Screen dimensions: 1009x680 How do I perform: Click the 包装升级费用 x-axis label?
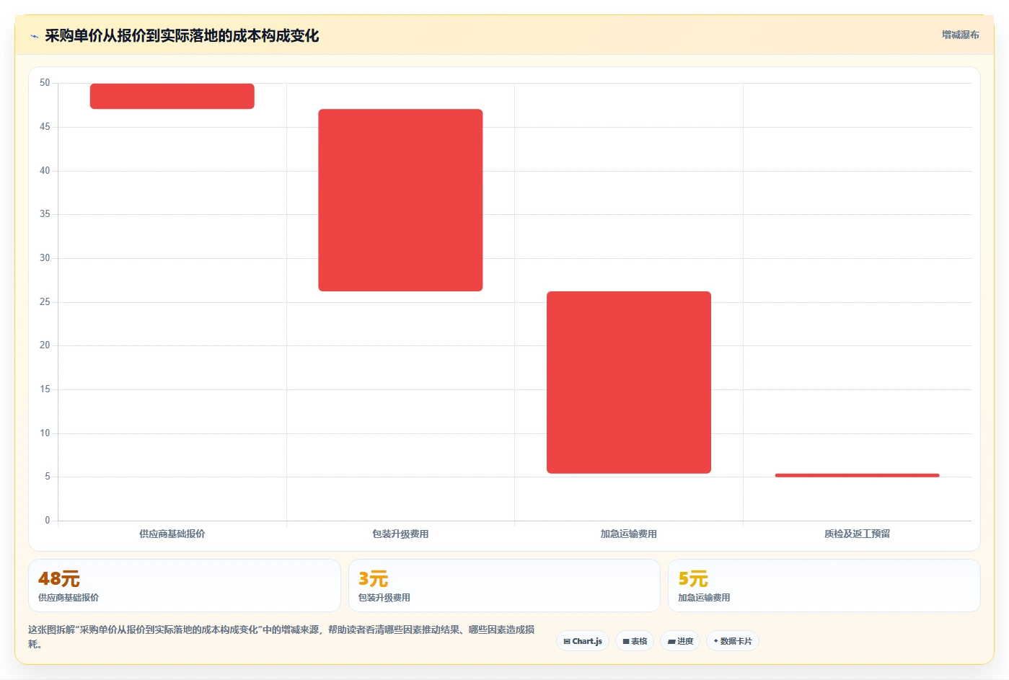tap(400, 534)
